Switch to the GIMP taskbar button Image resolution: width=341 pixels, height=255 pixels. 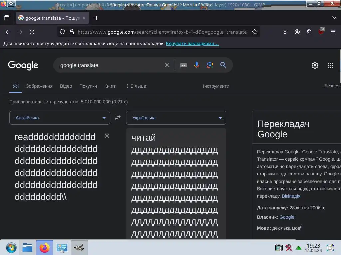pyautogui.click(x=79, y=248)
